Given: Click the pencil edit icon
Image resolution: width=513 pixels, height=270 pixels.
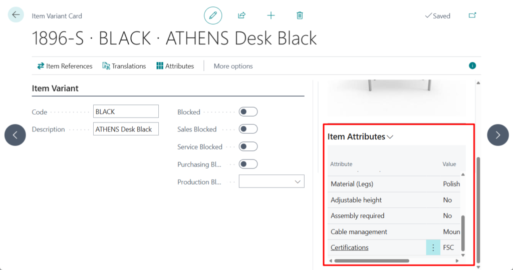Looking at the screenshot, I should [x=213, y=15].
